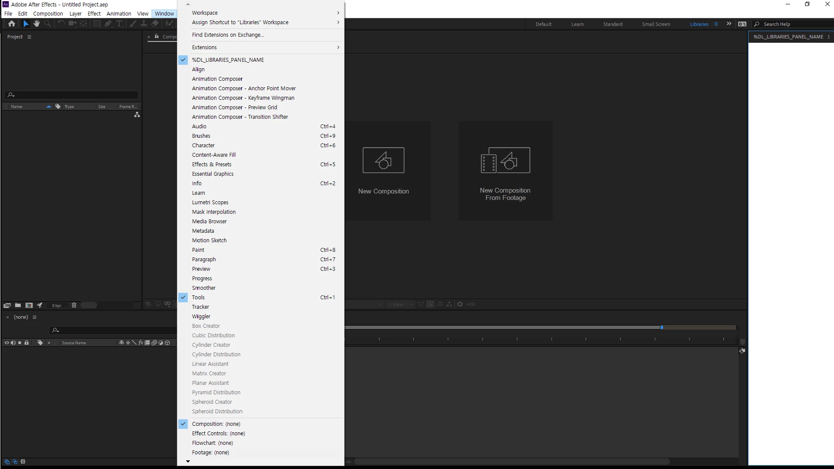Select the Clone Stamp tool
The width and height of the screenshot is (834, 469).
click(144, 24)
